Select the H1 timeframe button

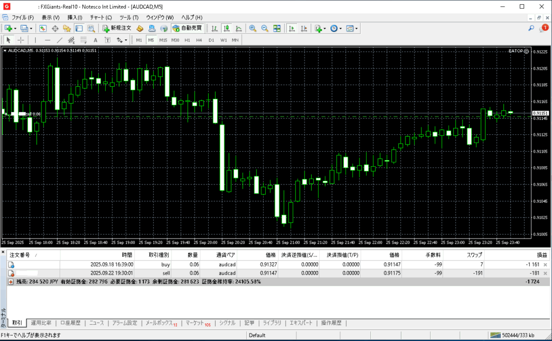click(187, 40)
